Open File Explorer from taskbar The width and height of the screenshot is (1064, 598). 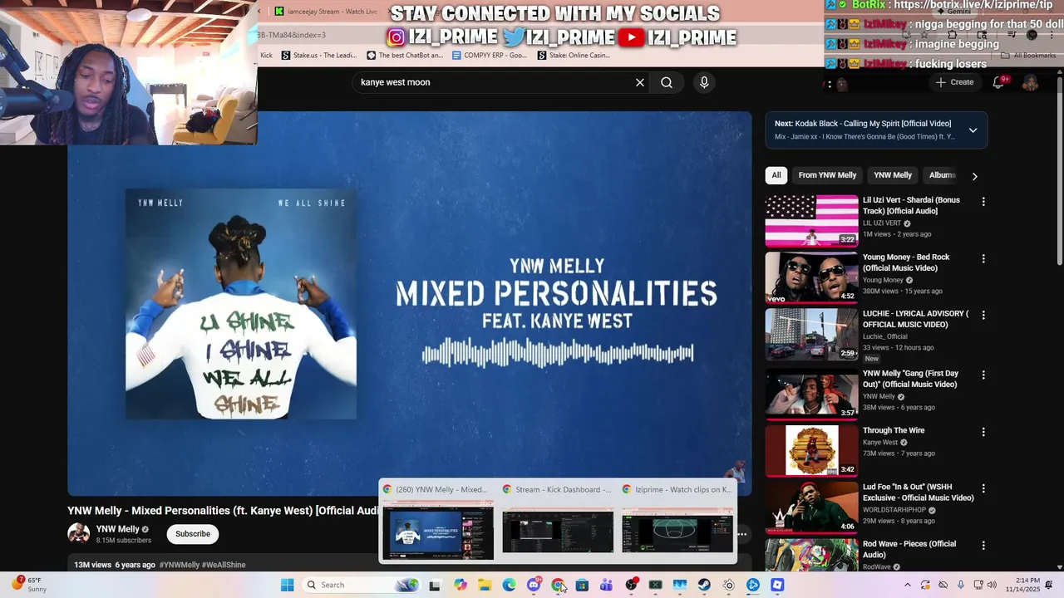click(x=485, y=585)
